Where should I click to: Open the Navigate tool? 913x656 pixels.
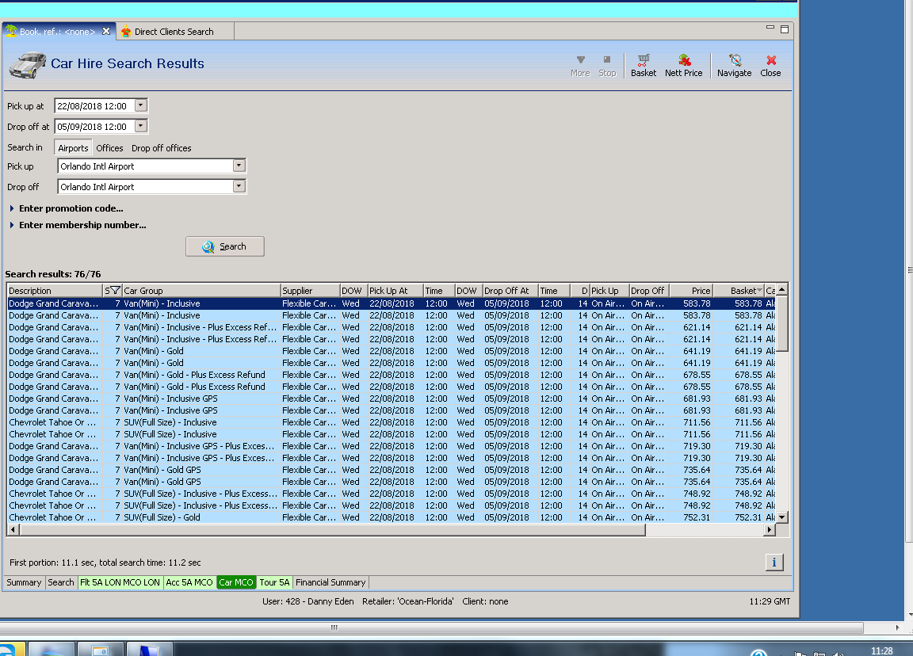(734, 65)
